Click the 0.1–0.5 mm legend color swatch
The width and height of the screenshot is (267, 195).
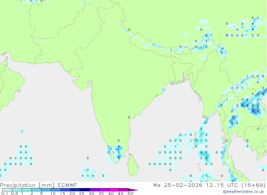tap(7, 190)
